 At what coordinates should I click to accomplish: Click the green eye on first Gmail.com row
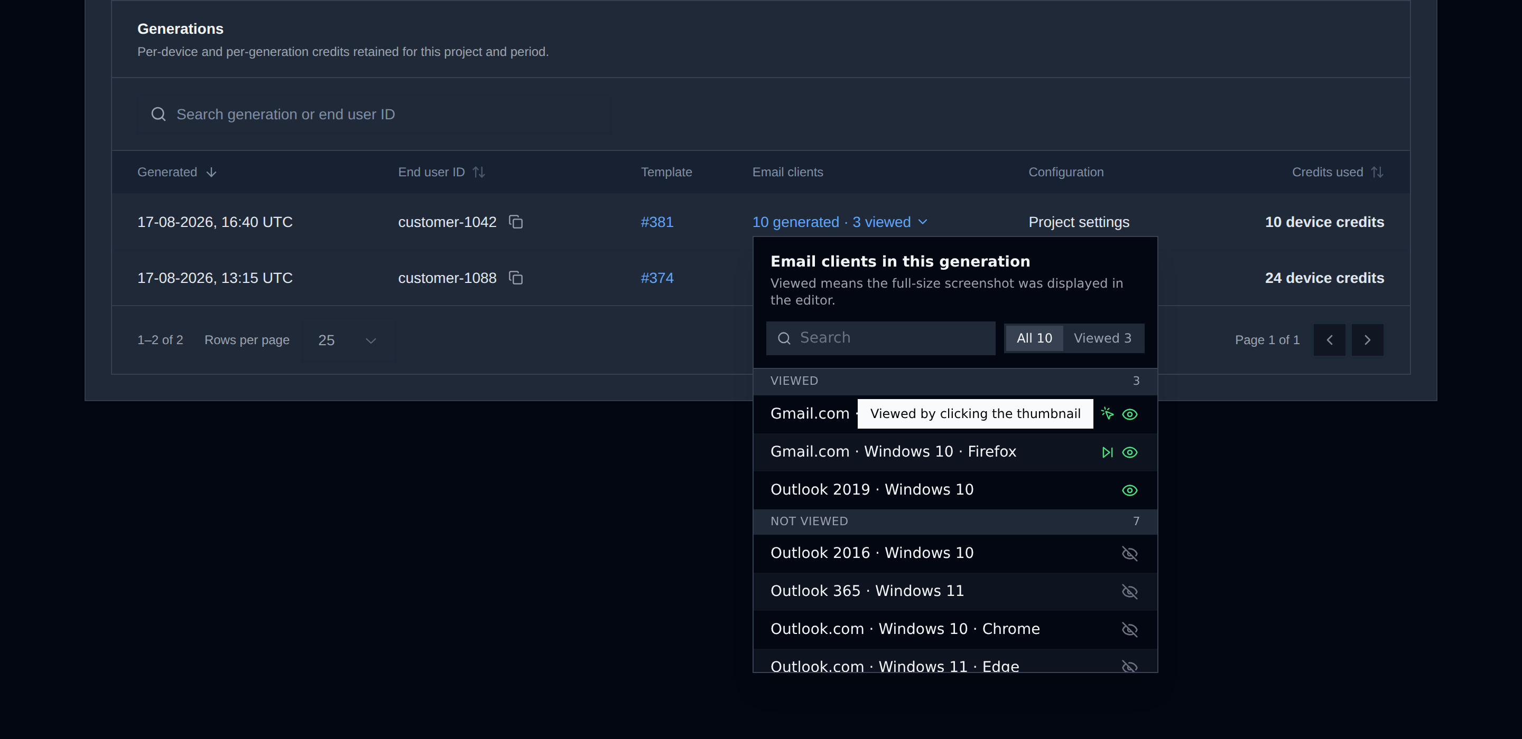[1130, 414]
